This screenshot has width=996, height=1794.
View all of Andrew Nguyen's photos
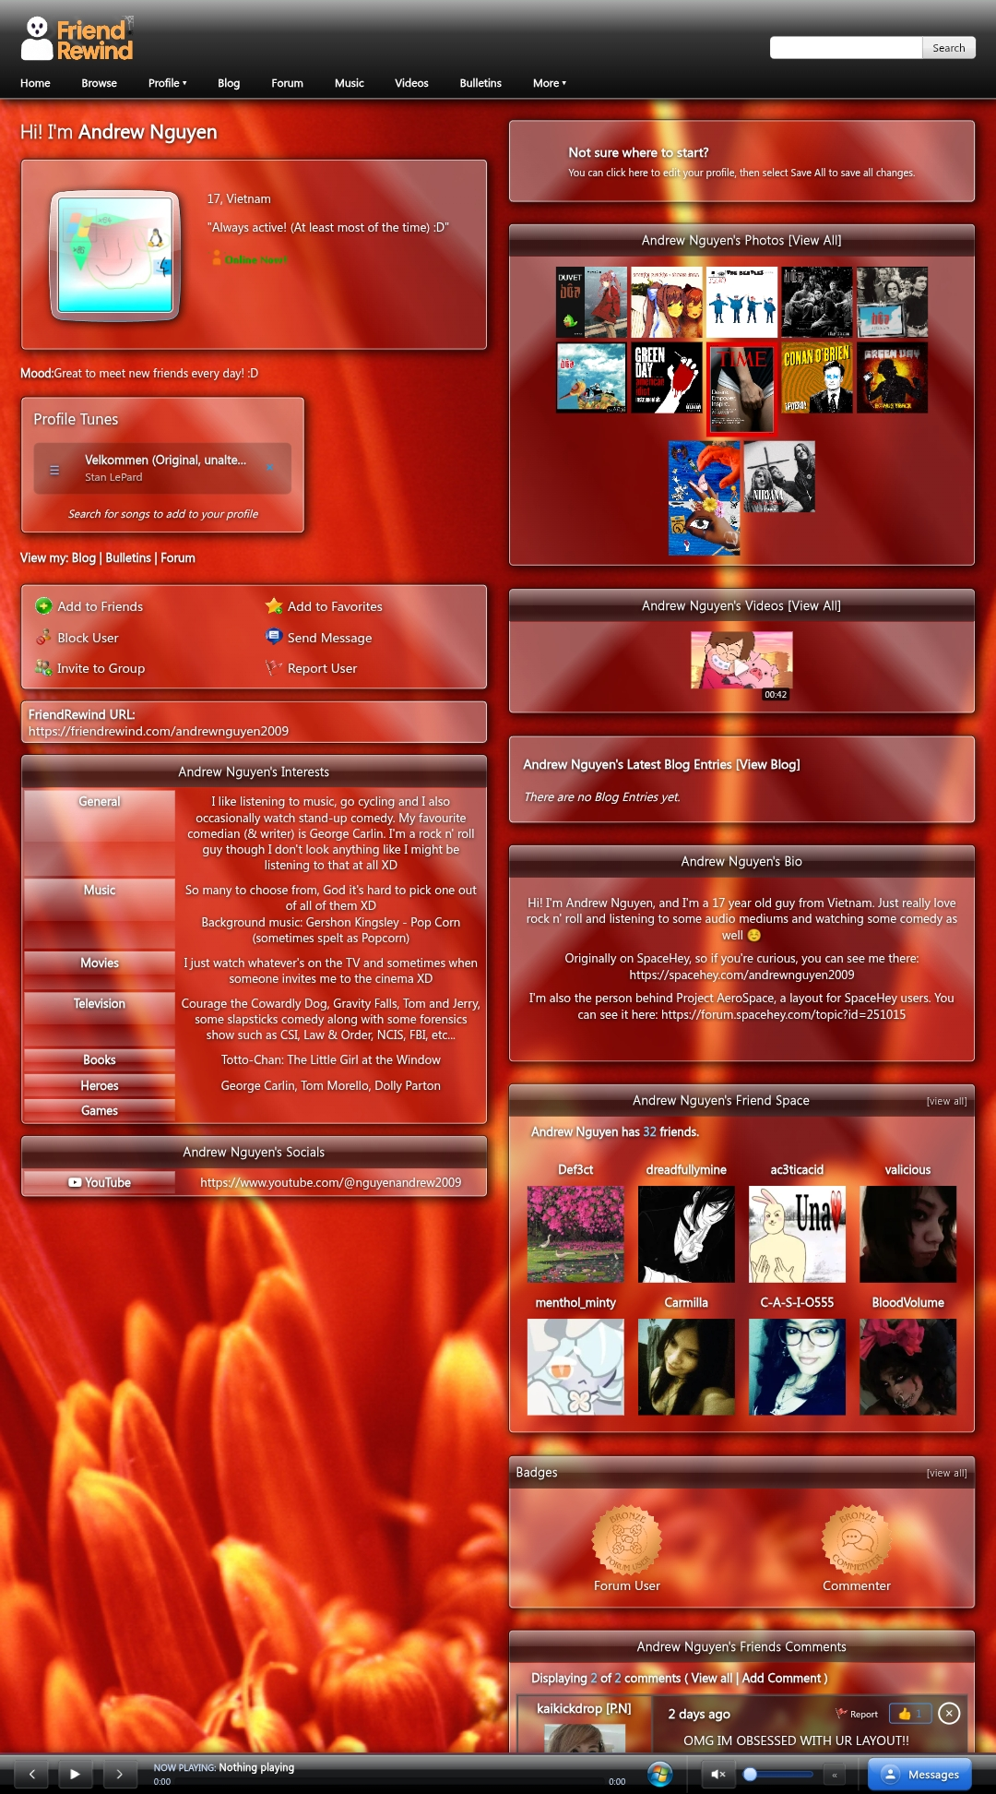814,240
